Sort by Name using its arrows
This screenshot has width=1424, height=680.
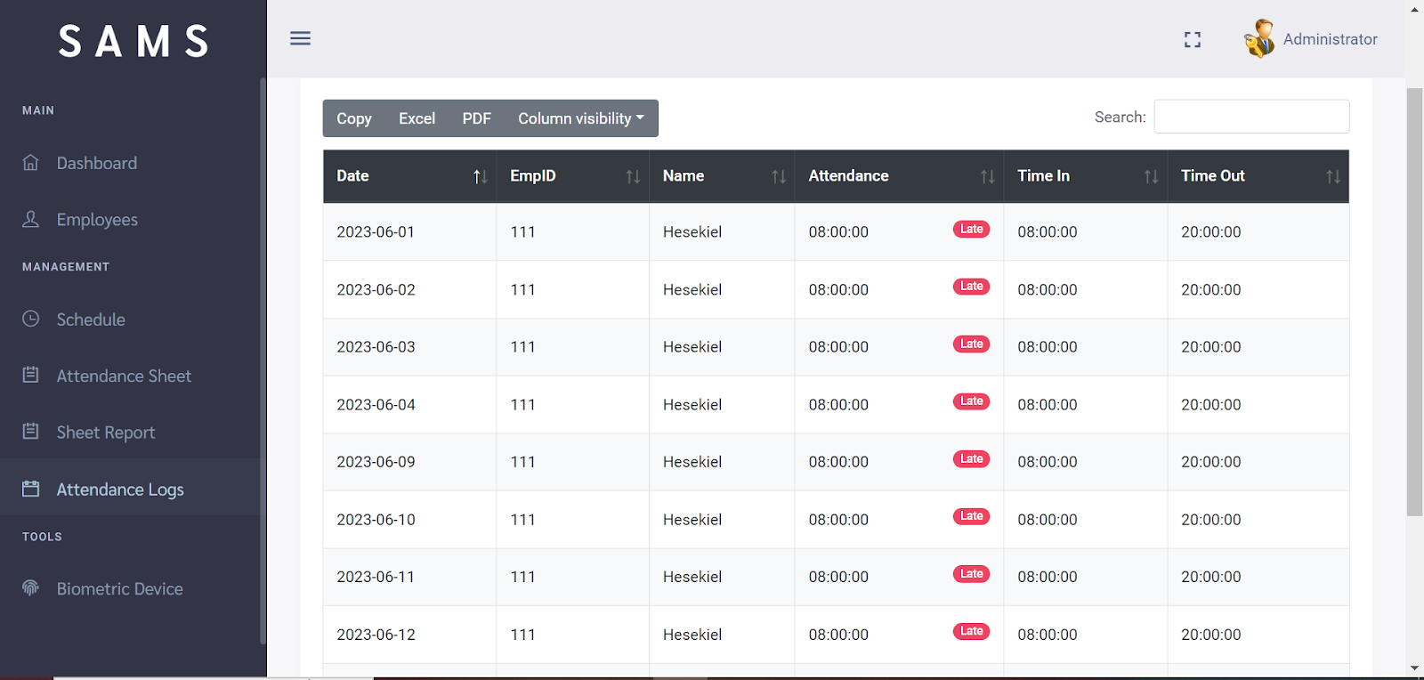[x=779, y=176]
